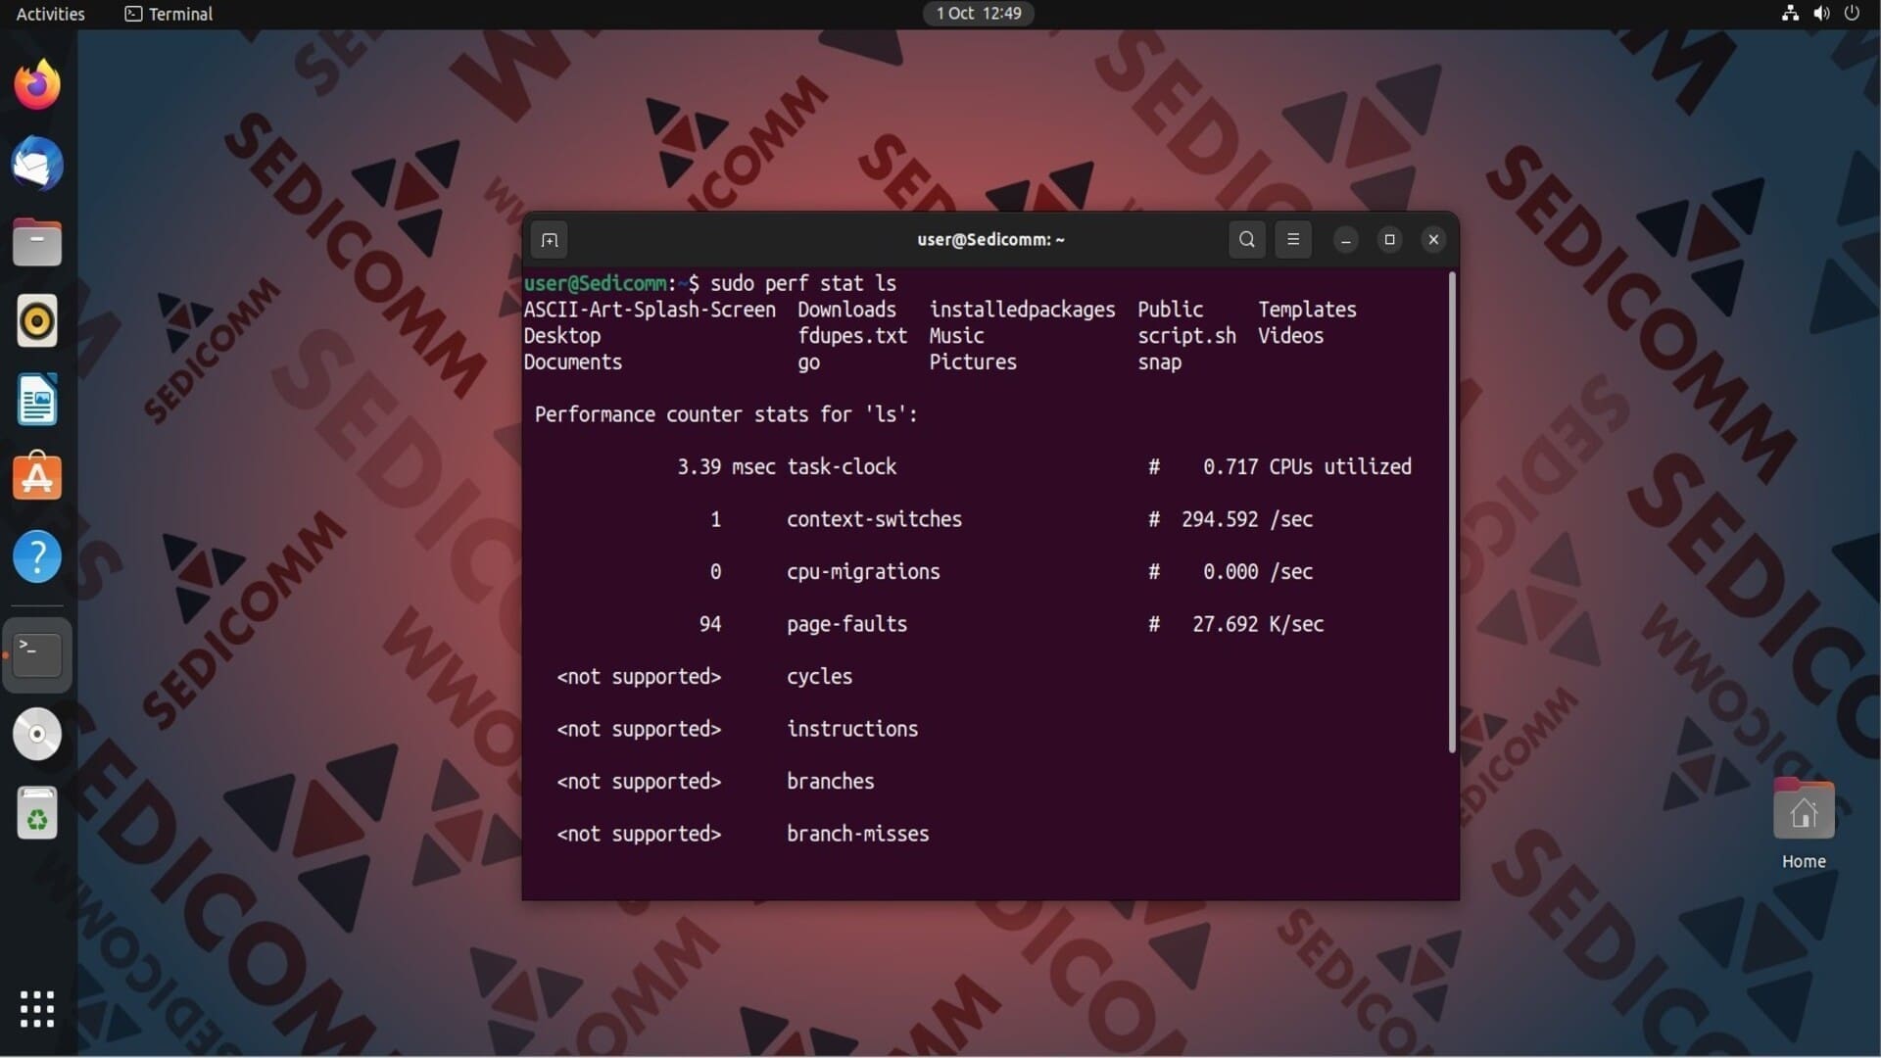The height and width of the screenshot is (1058, 1881).
Task: Click 'ASCII-Art-Splash-Screen' in the ls output
Action: pyautogui.click(x=650, y=311)
